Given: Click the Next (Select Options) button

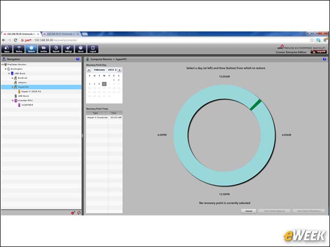Looking at the screenshot, I should (x=274, y=211).
